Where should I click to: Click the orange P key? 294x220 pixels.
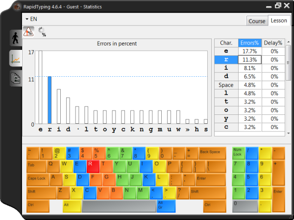coord(172,167)
